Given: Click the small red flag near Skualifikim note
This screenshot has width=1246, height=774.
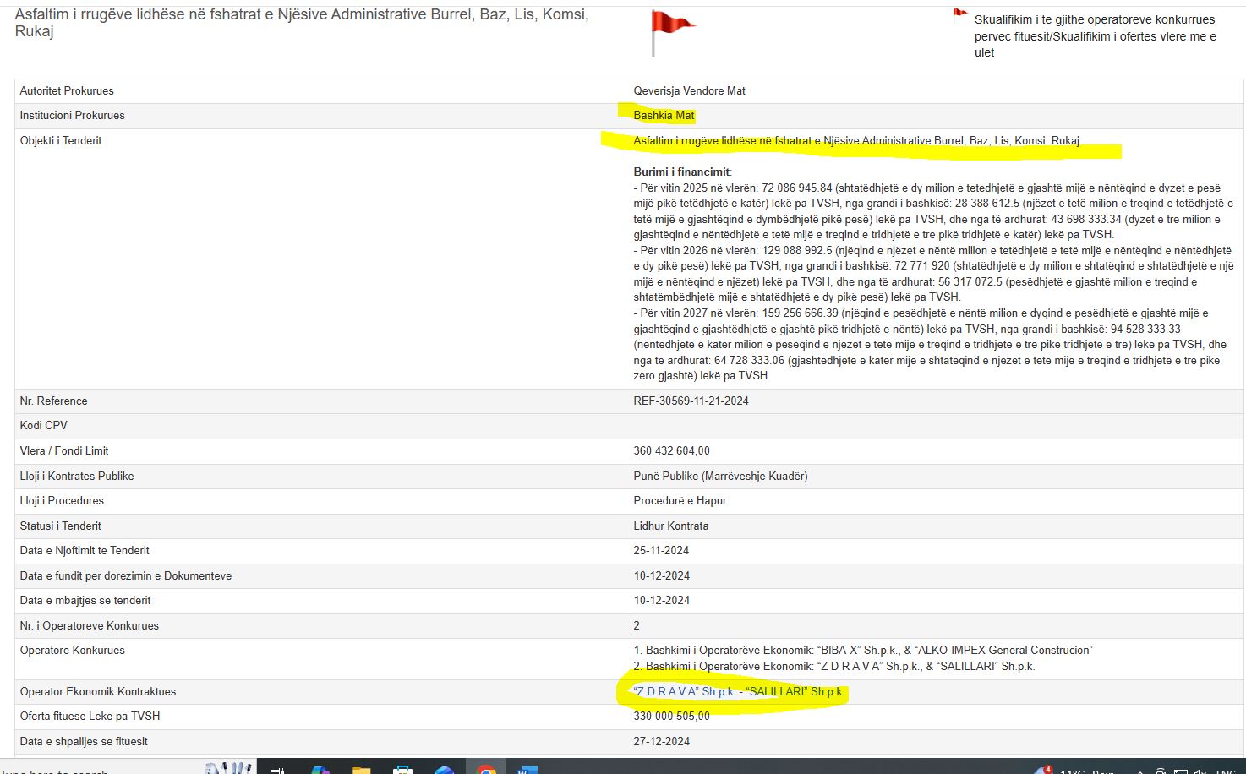Looking at the screenshot, I should 959,15.
